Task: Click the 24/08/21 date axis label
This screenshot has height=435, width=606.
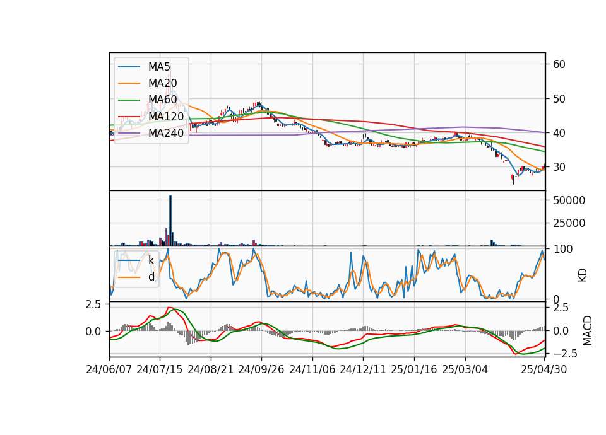Action: 211,369
